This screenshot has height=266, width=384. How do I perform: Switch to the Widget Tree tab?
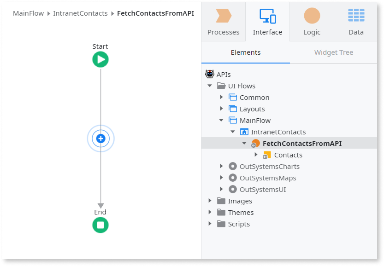click(333, 52)
